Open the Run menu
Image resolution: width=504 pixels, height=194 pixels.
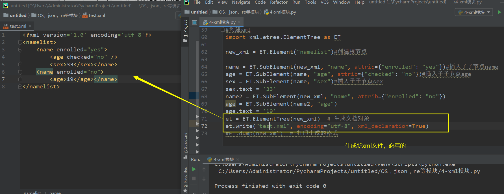pyautogui.click(x=296, y=2)
